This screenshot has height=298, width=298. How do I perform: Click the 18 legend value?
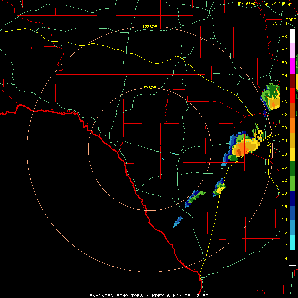tap(284, 193)
